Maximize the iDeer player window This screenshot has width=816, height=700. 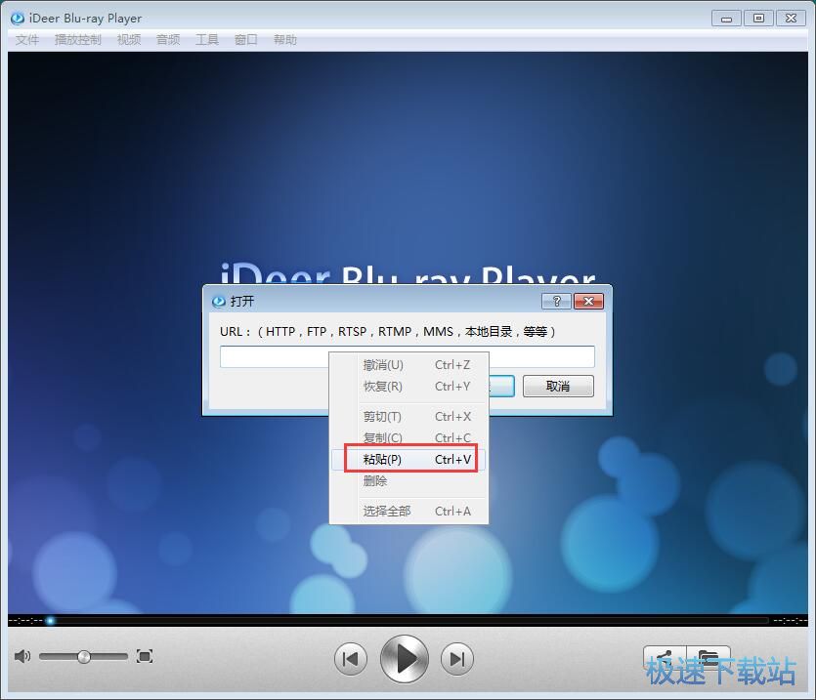click(x=758, y=19)
